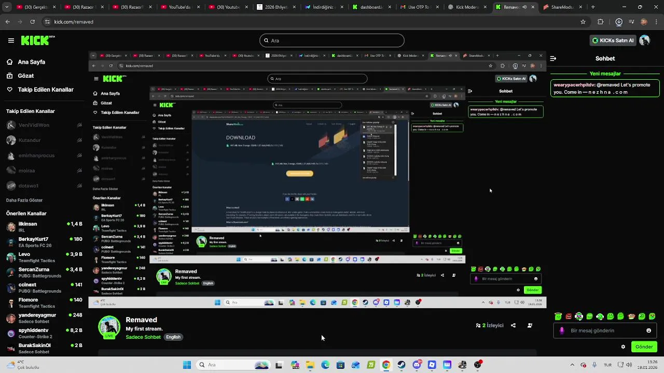Viewport: 664px width, 373px height.
Task: Open Chrome downloads icon
Action: (619, 22)
